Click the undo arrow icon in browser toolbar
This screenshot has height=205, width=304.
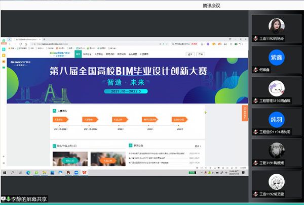pyautogui.click(x=240, y=44)
